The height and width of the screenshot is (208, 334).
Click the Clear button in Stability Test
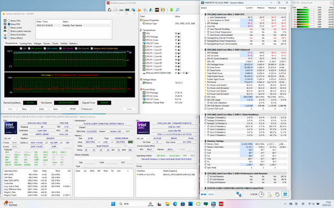coord(41,109)
